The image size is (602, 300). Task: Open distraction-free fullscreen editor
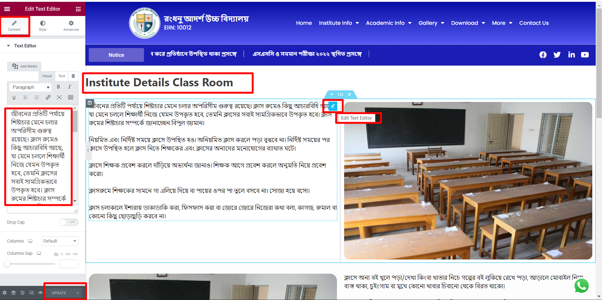pos(59,98)
